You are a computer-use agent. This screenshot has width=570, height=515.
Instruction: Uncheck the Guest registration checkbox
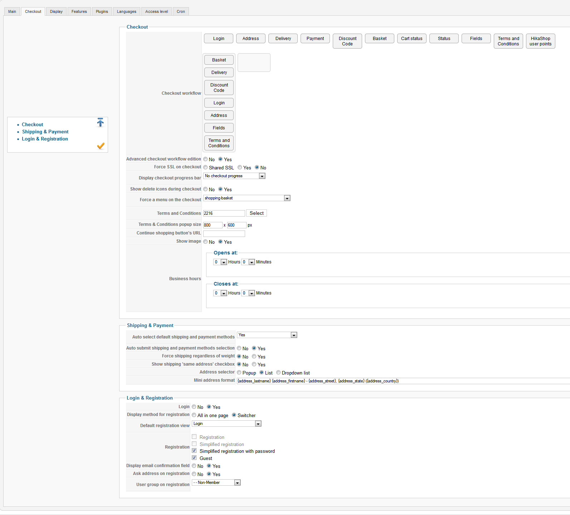click(194, 458)
